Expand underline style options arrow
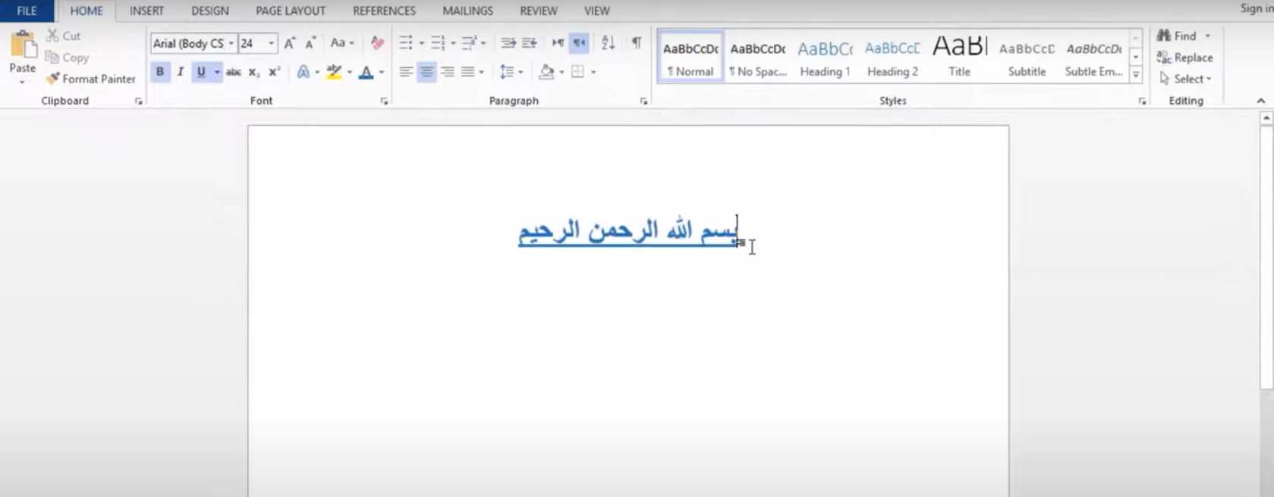 click(x=217, y=72)
